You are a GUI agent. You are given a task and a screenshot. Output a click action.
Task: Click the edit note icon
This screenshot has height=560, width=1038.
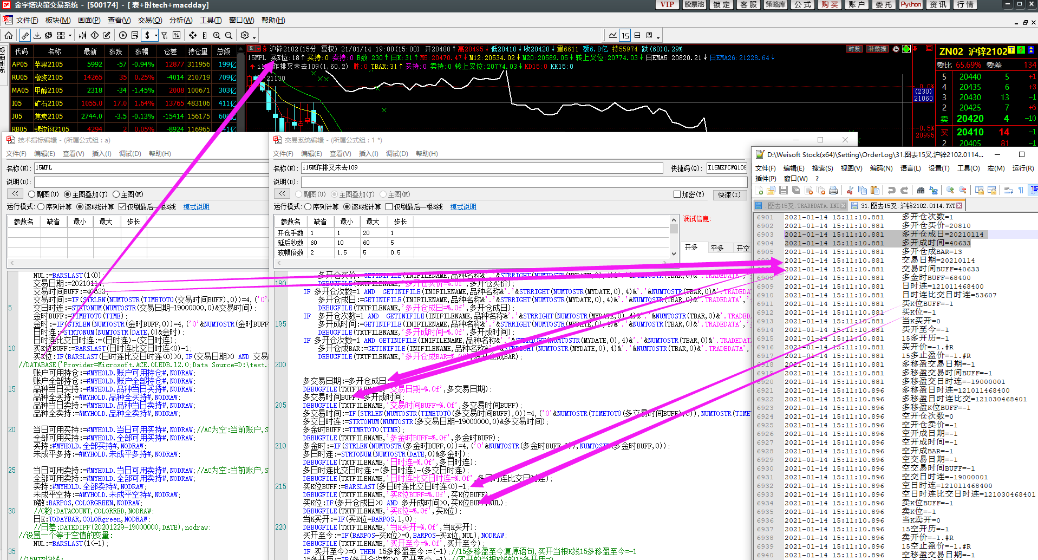(107, 35)
